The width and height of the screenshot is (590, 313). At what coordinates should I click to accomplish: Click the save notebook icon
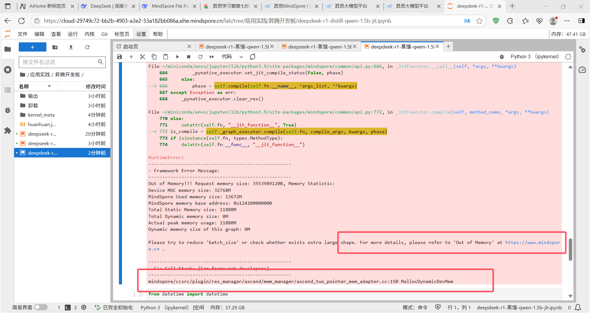120,57
